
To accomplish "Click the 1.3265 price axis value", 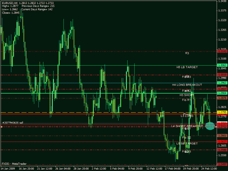I will point(222,30).
